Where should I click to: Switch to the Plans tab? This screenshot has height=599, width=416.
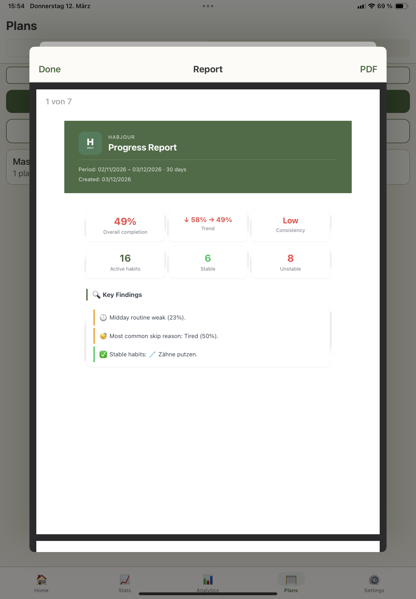pos(291,583)
